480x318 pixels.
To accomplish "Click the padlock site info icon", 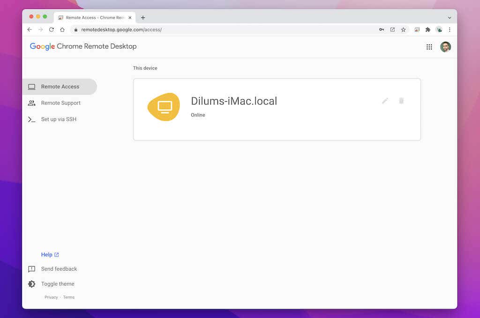I will 76,30.
